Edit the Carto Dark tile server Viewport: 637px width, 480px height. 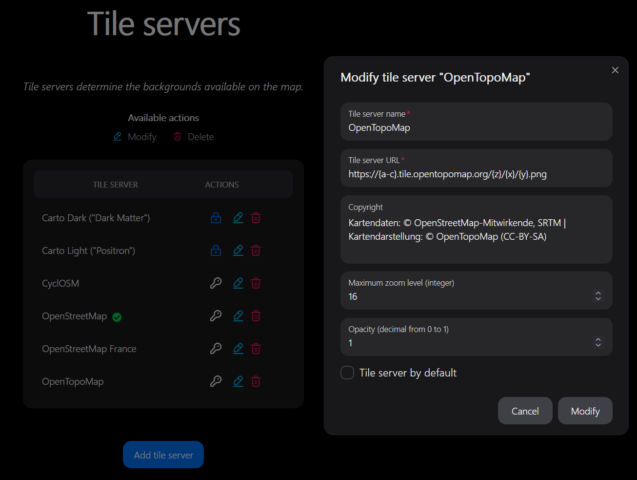pyautogui.click(x=238, y=218)
